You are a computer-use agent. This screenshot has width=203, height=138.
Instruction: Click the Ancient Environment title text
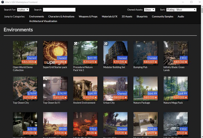[x=84, y=103]
